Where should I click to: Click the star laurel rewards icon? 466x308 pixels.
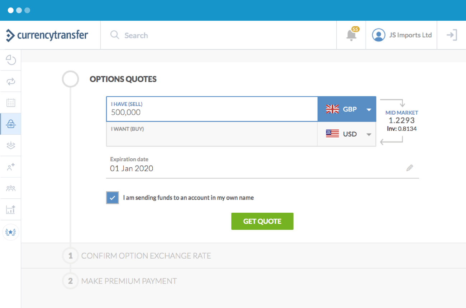11,232
